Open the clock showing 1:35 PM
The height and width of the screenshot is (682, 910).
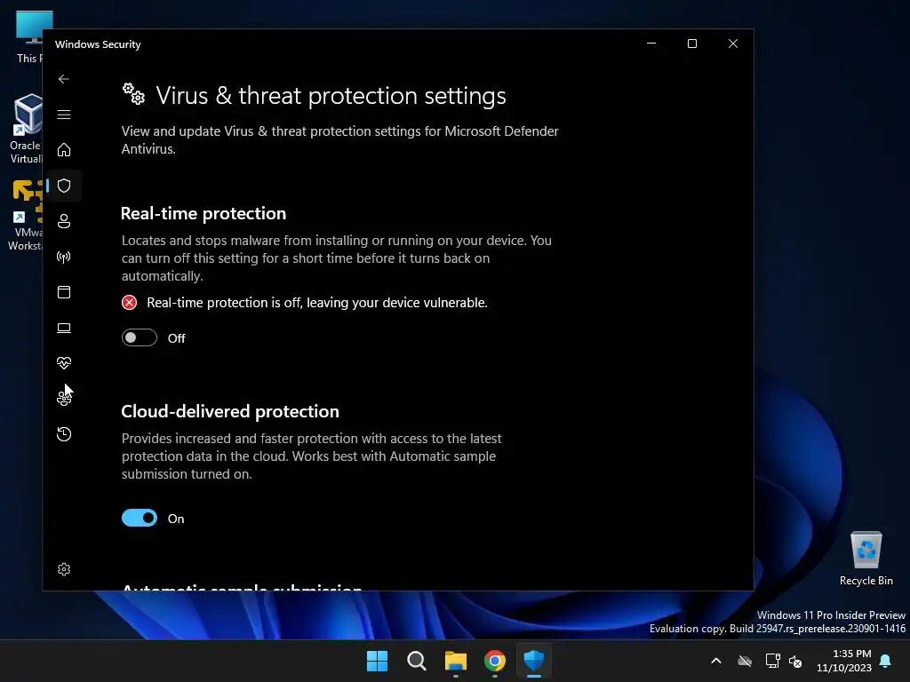(x=844, y=661)
